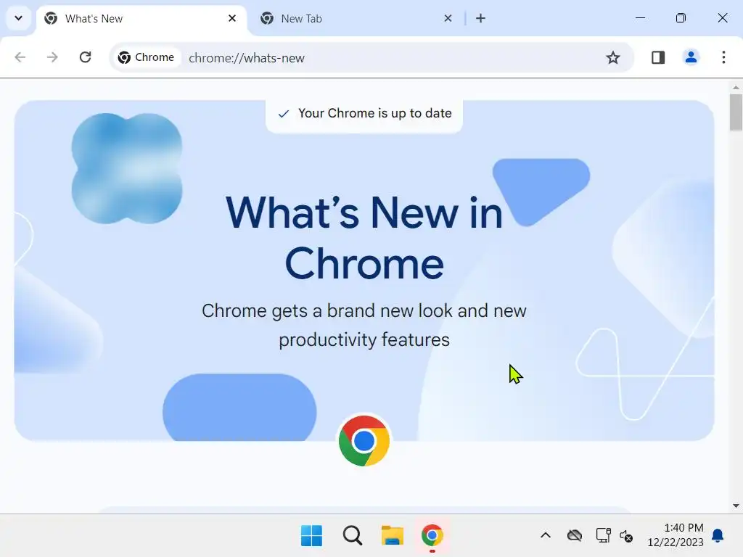Click the large Chrome logo on page
This screenshot has width=743, height=557.
[364, 441]
